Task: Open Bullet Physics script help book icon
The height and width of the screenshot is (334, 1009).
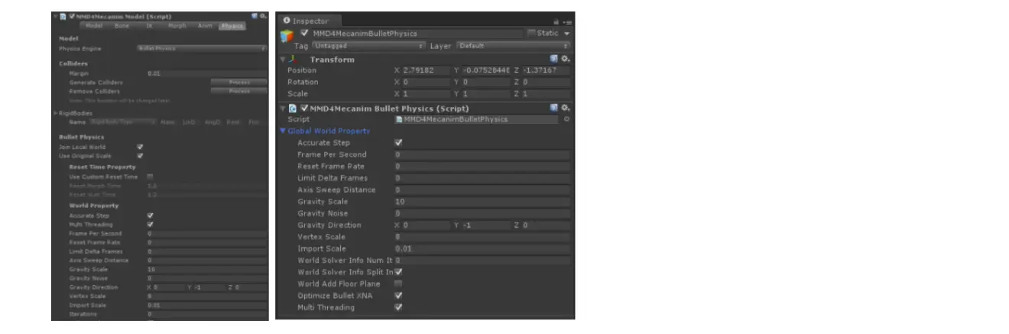Action: coord(554,109)
